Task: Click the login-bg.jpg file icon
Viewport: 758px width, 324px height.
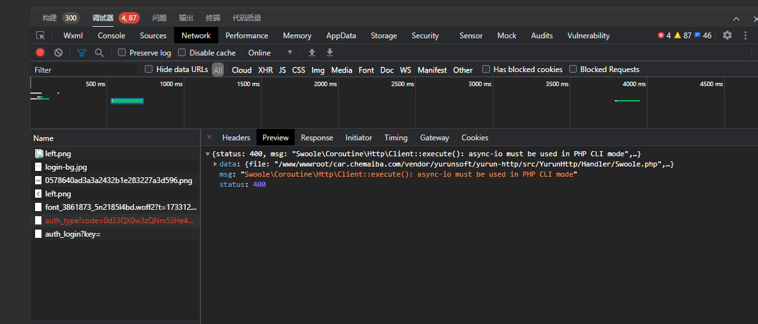Action: (x=39, y=167)
